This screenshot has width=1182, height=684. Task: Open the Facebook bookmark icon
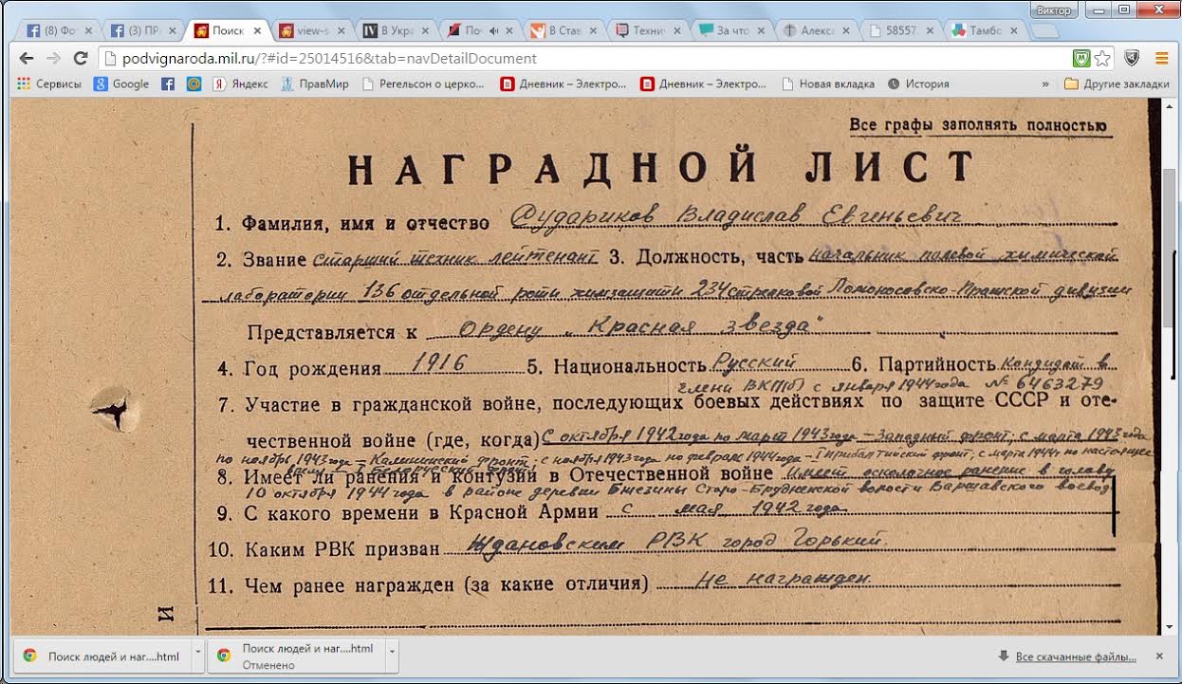pos(168,83)
